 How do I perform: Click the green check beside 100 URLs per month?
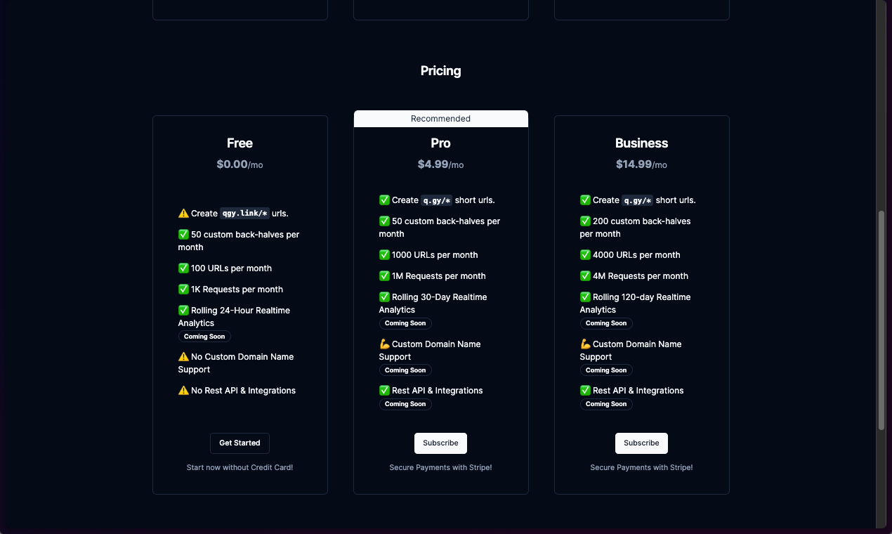tap(183, 268)
